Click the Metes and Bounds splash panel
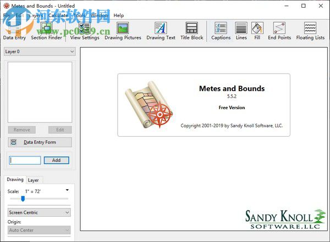Image resolution: width=330 pixels, height=242 pixels. 204,105
